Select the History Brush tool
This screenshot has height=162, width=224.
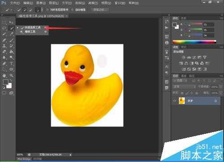click(11, 46)
